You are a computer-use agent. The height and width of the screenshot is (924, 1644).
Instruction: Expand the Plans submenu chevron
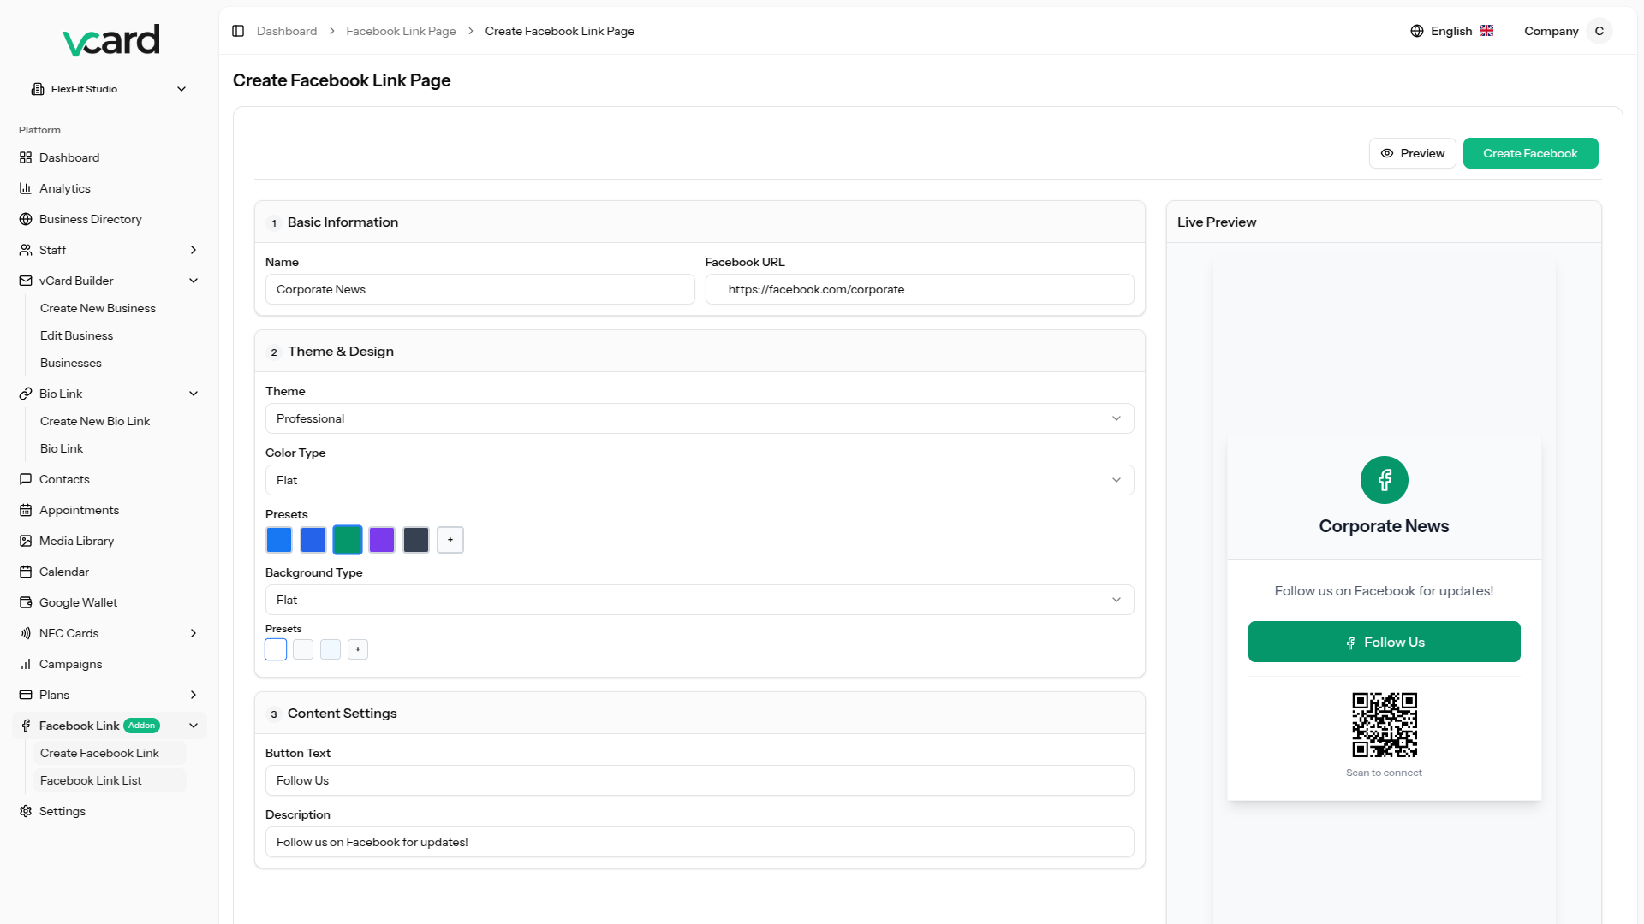pyautogui.click(x=194, y=695)
